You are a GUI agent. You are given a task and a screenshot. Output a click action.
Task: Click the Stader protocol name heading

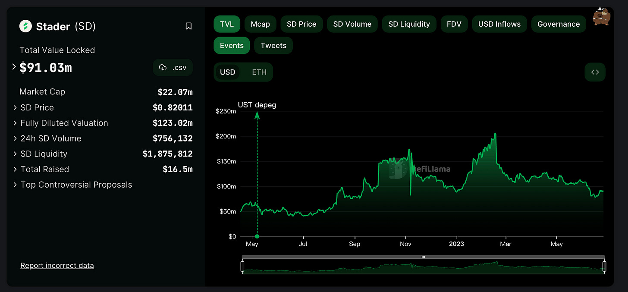coord(53,26)
